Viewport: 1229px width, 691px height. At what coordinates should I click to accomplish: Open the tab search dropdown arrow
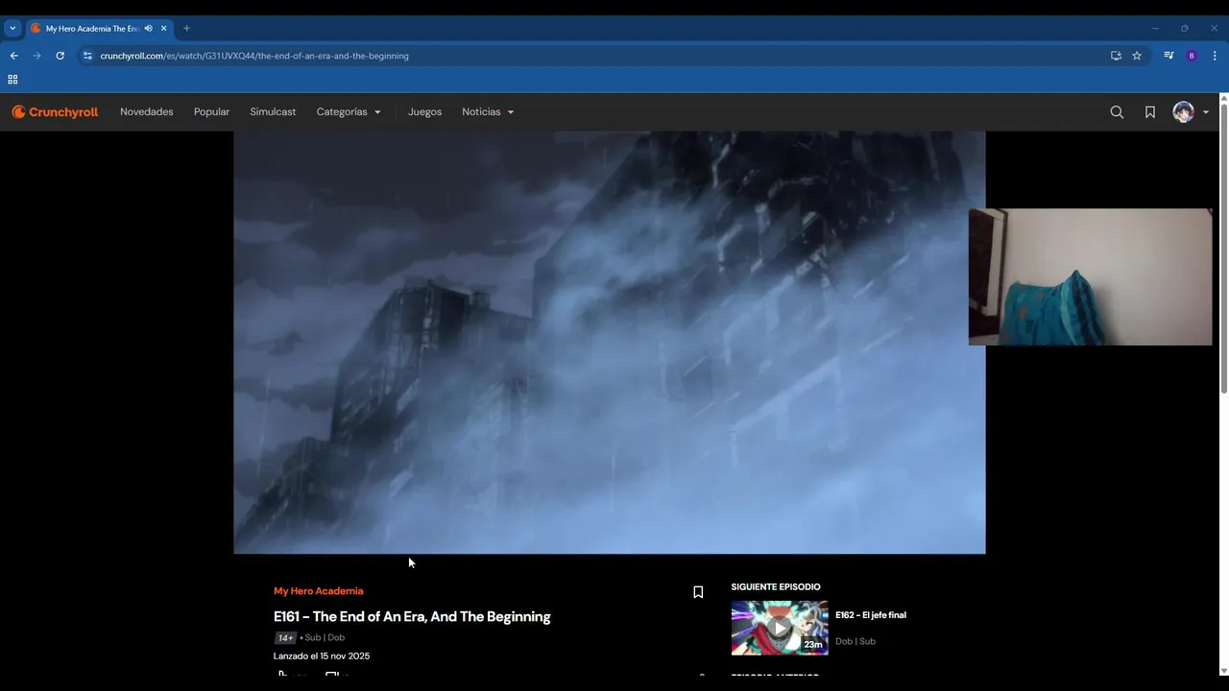(x=12, y=29)
